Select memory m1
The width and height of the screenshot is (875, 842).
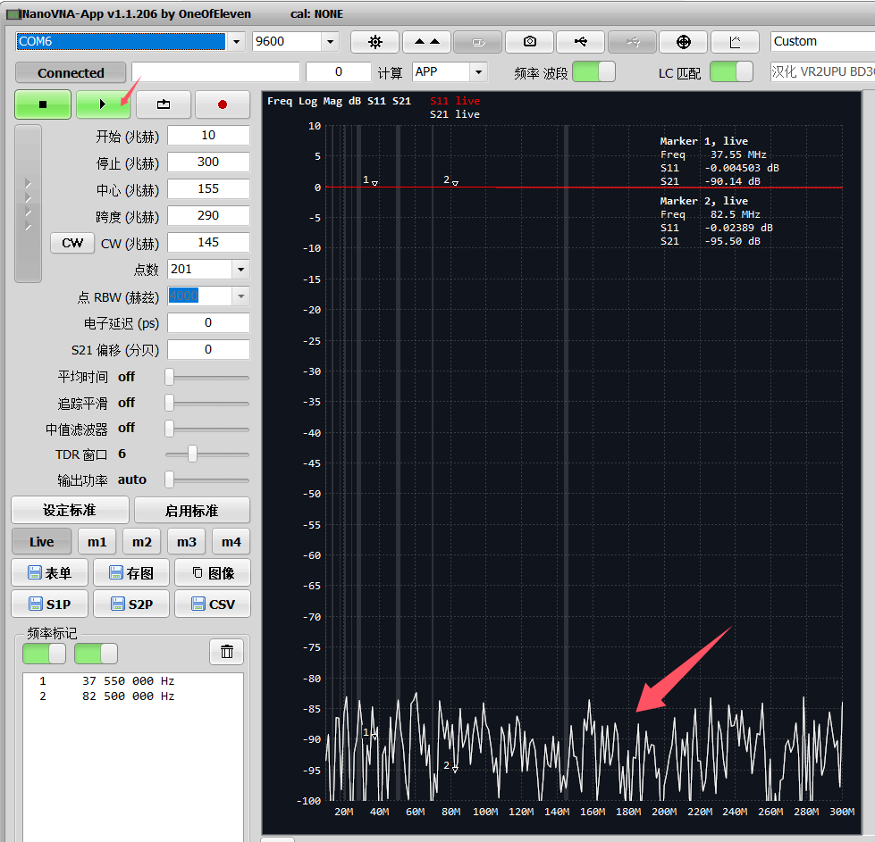[x=97, y=541]
